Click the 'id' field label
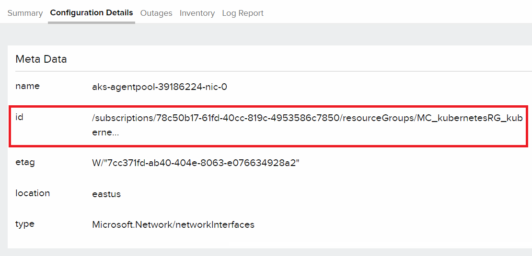The width and height of the screenshot is (532, 256). 19,117
